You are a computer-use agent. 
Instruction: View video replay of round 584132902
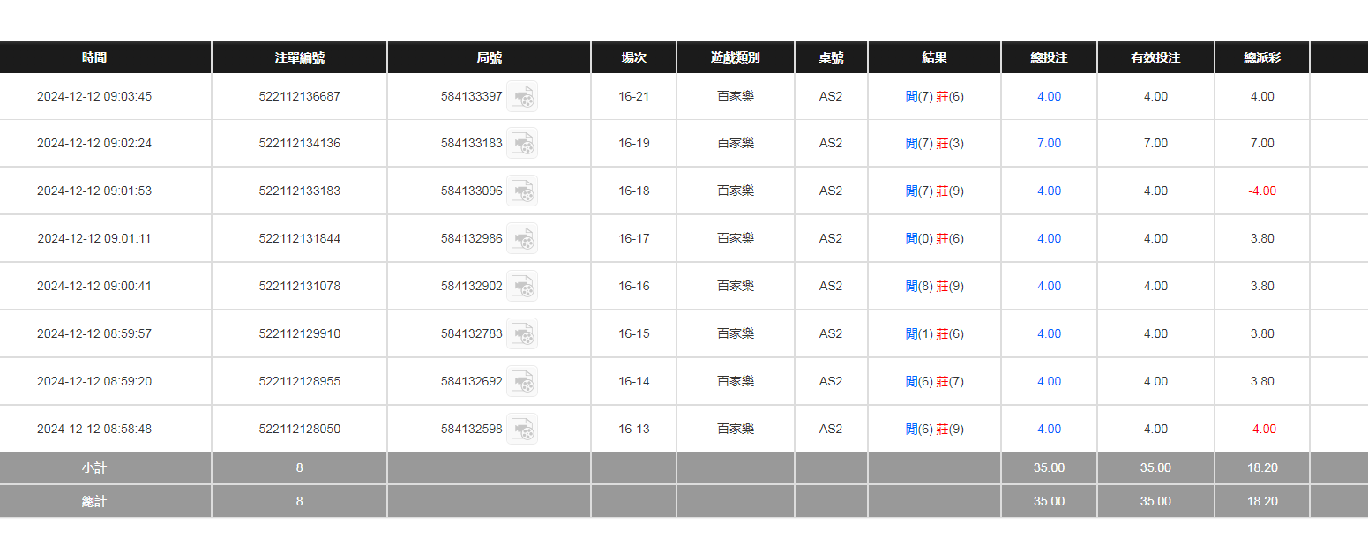tap(522, 286)
